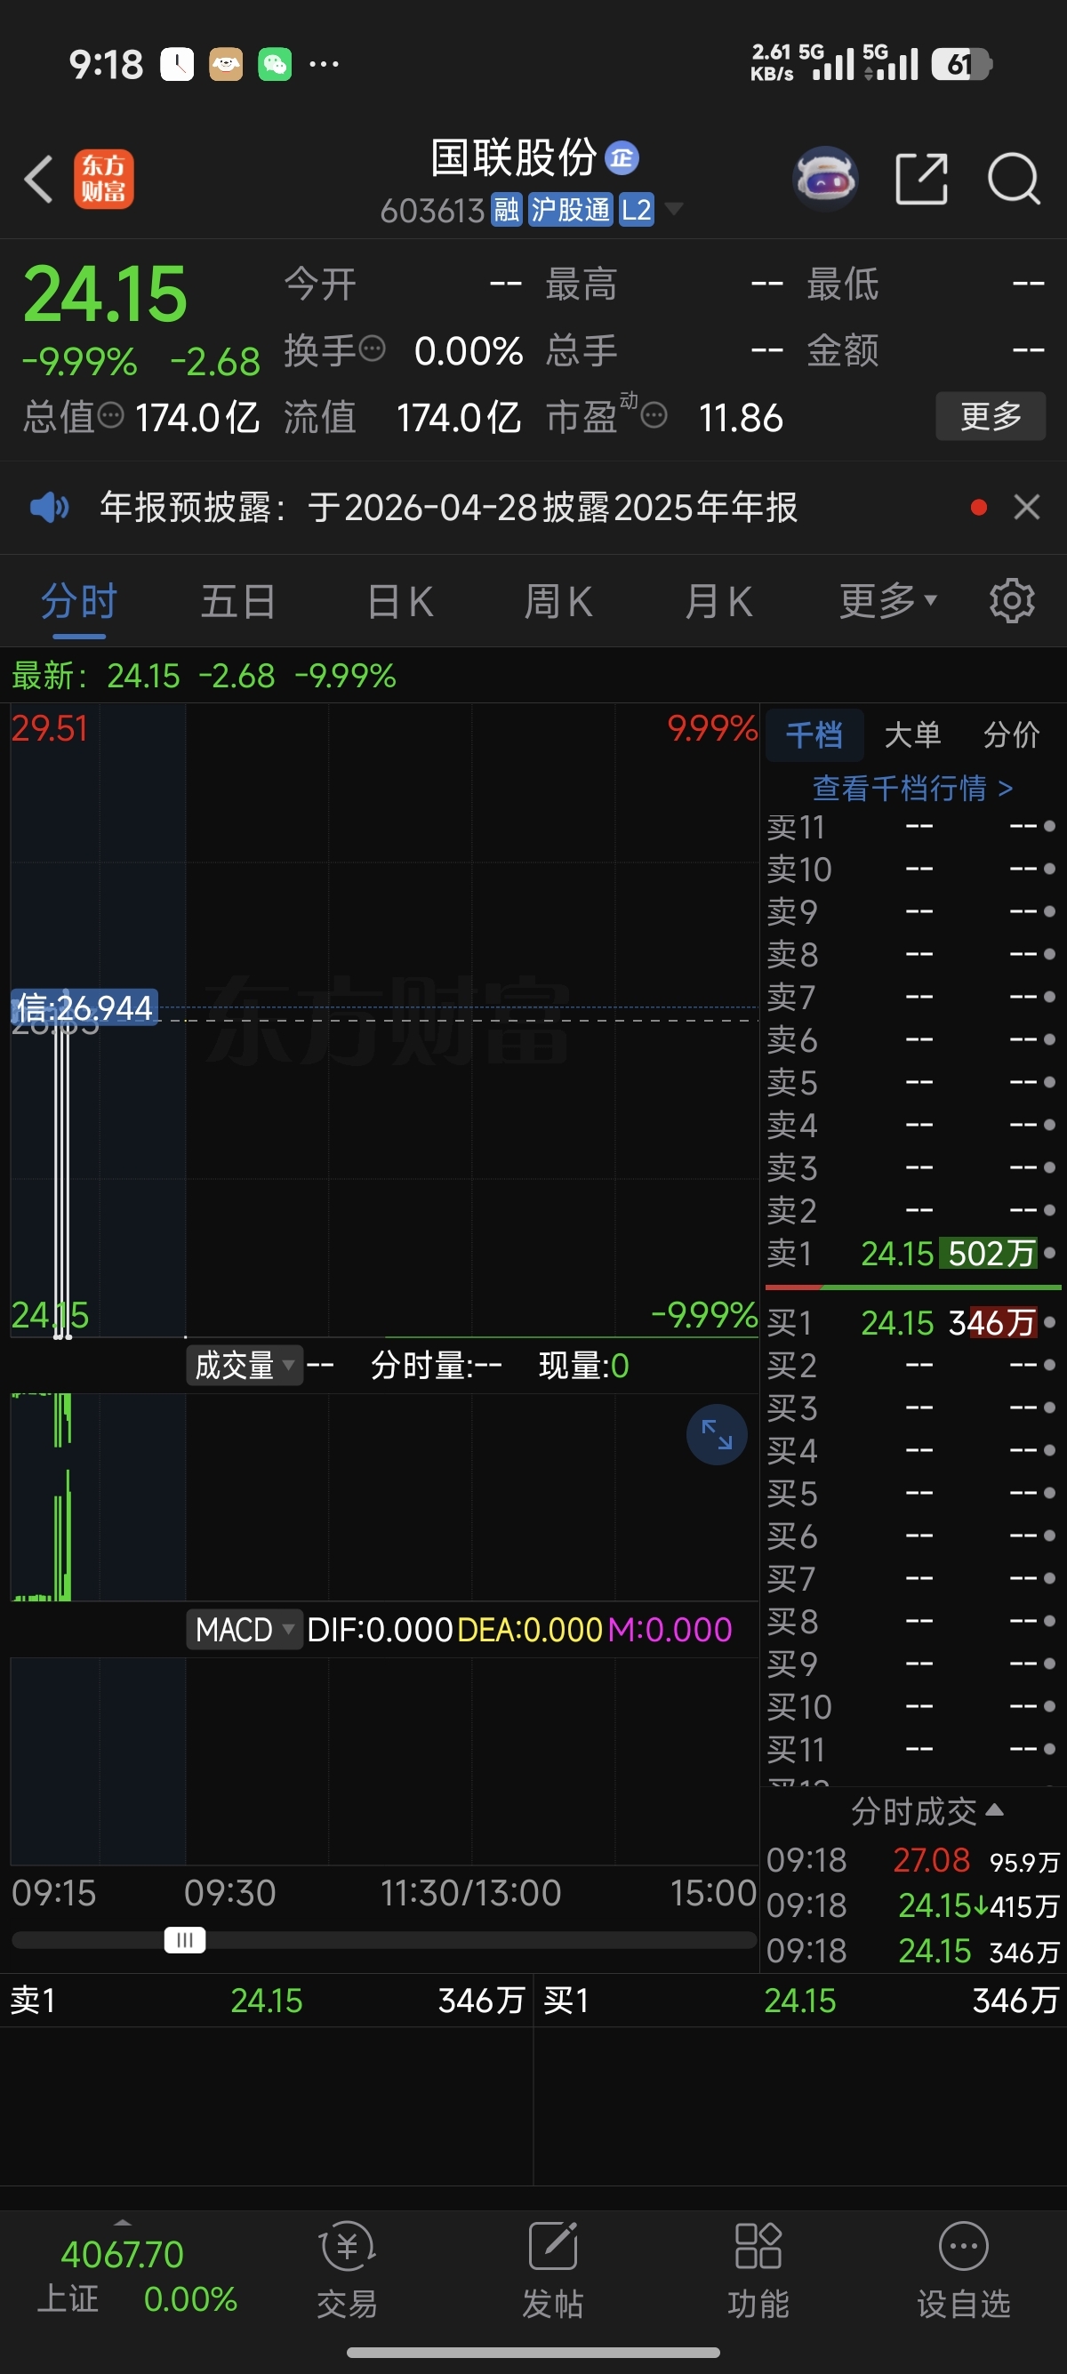This screenshot has width=1067, height=2374.
Task: Tap bottom 买1 24.15 quote cell
Action: tap(799, 2000)
